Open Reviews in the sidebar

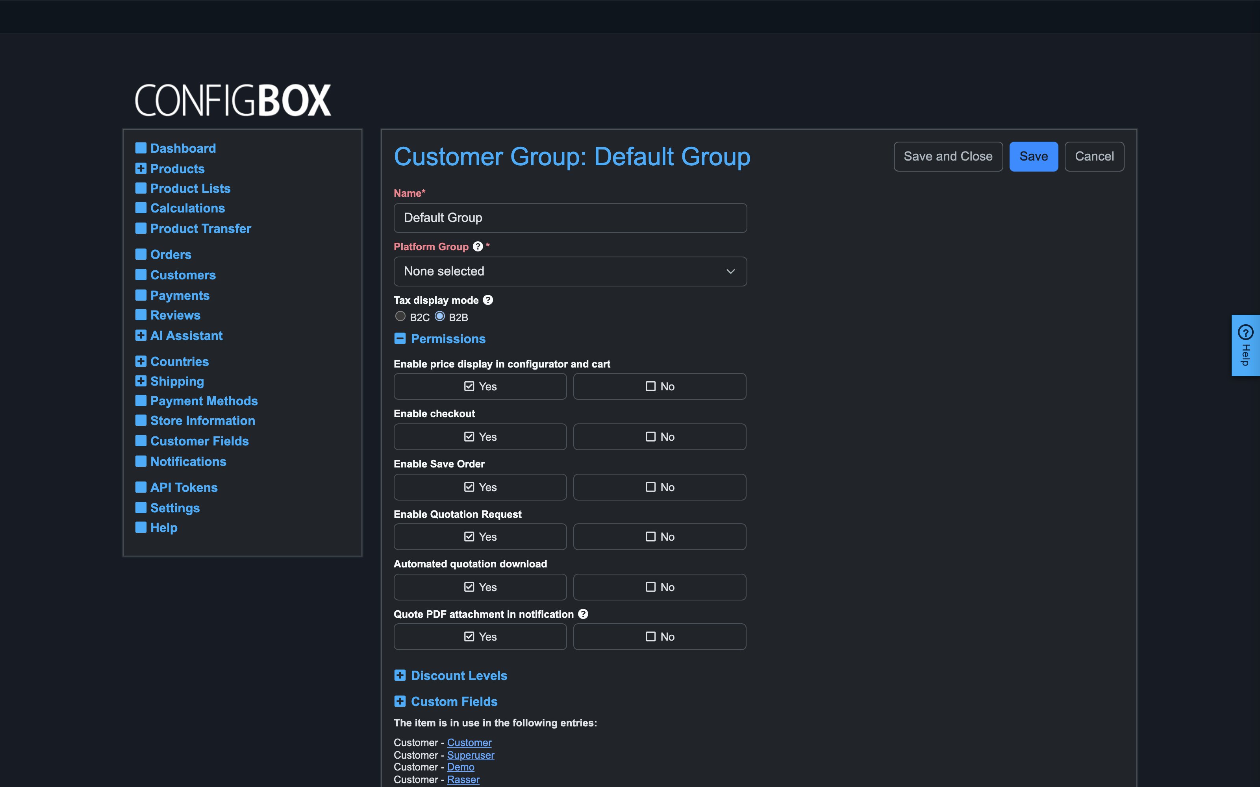(175, 315)
